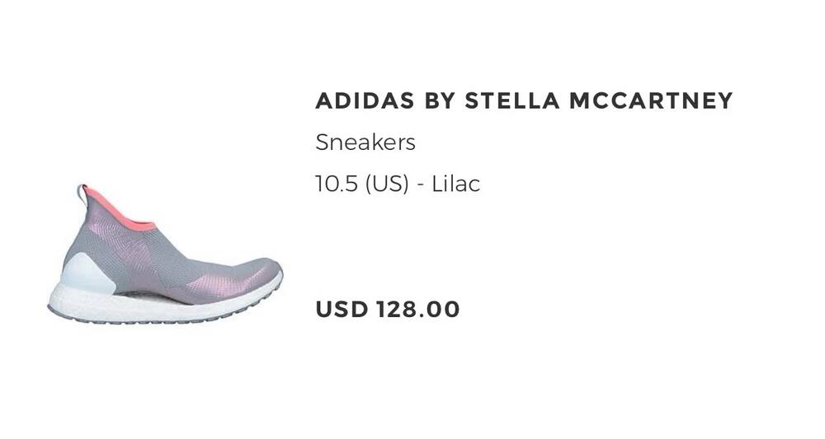This screenshot has width=825, height=439.
Task: Click the heel pull tab on the shoe
Action: pos(82,194)
